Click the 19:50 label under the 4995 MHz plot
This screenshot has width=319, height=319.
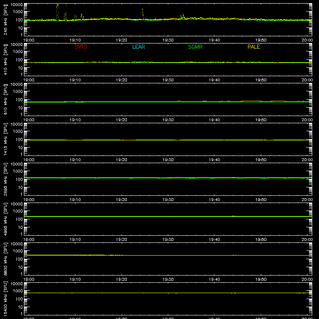(x=261, y=240)
